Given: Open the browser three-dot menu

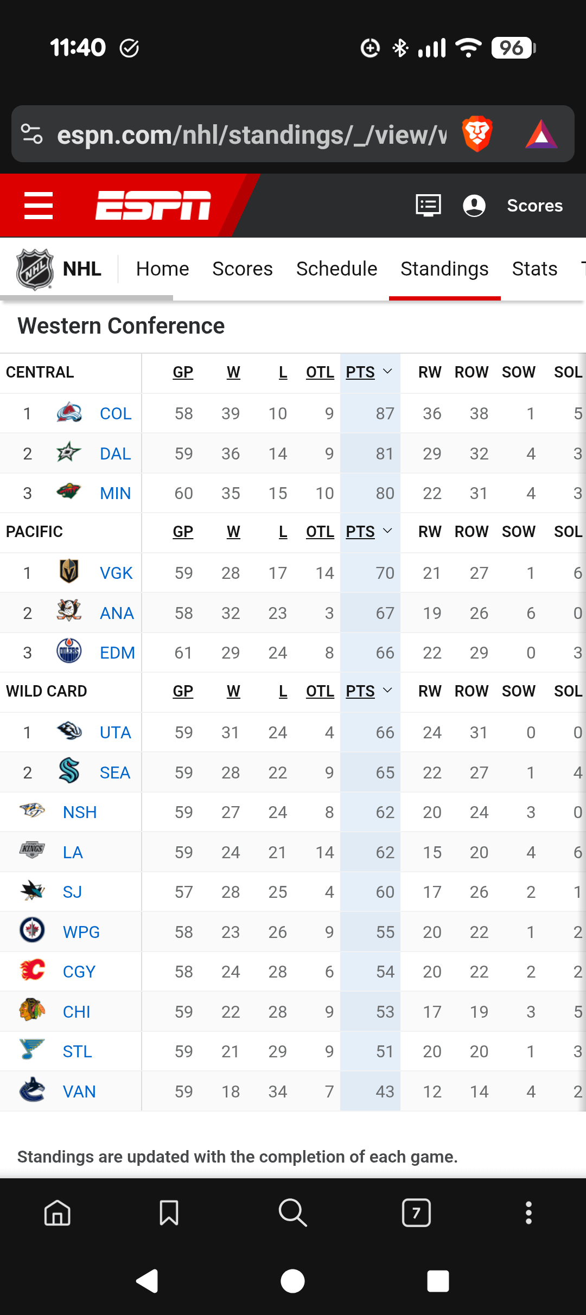Looking at the screenshot, I should (528, 1212).
